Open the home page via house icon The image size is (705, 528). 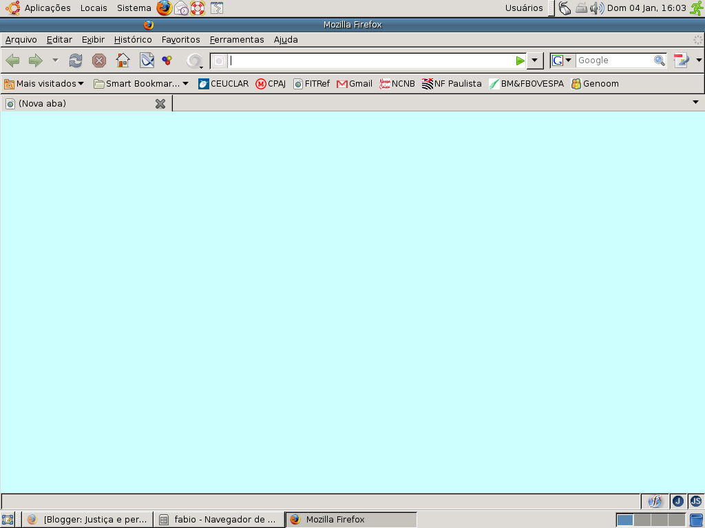tap(123, 60)
